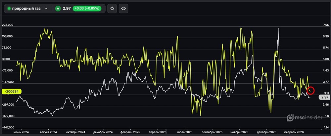
Task: Click the green status dot by природный газ
Action: pyautogui.click(x=9, y=9)
